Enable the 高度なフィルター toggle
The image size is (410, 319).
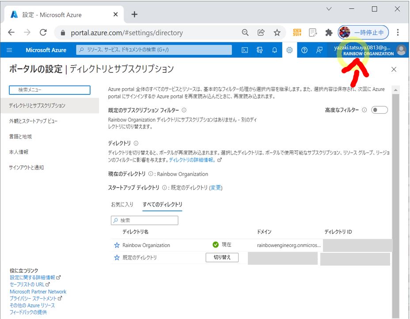coord(380,110)
